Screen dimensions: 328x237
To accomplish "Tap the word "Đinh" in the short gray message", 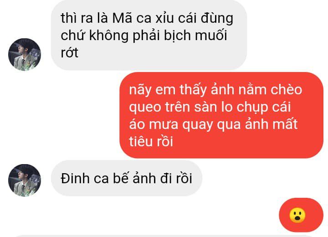I will pos(75,178).
